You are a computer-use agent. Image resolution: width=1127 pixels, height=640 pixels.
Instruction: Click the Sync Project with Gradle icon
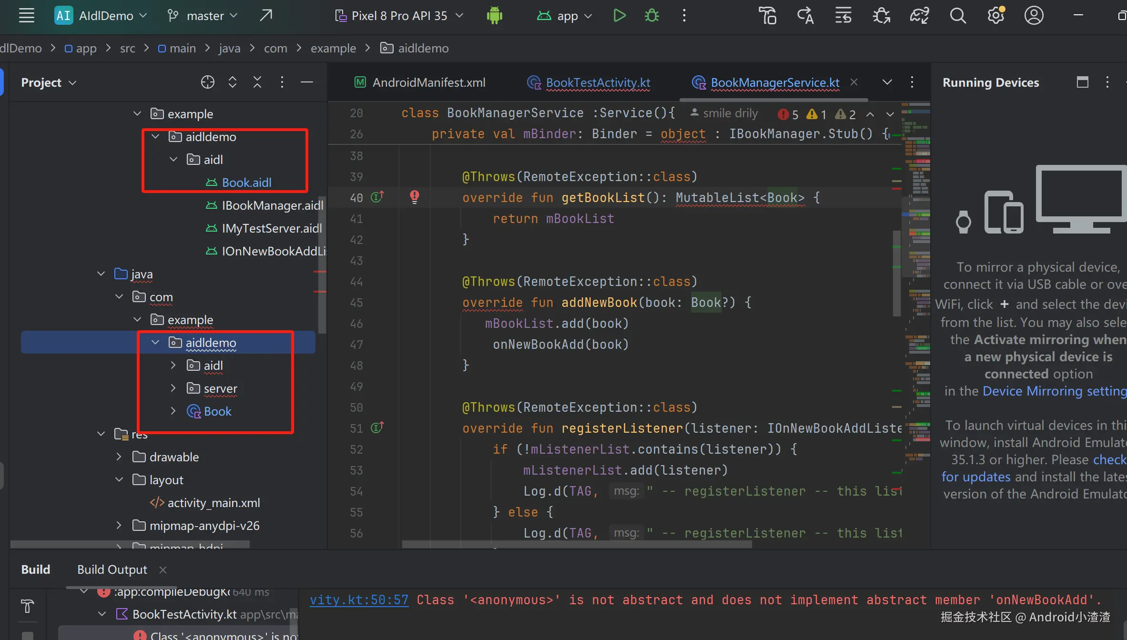pos(919,16)
